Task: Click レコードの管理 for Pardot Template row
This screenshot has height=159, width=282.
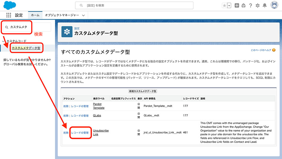Action: pos(80,106)
